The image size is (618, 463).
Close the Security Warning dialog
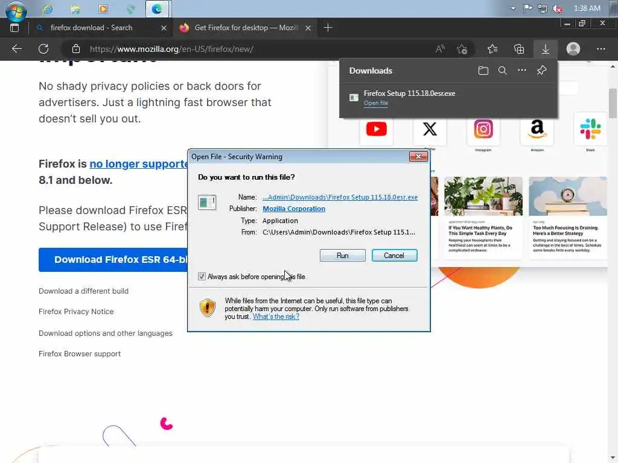[x=418, y=157]
